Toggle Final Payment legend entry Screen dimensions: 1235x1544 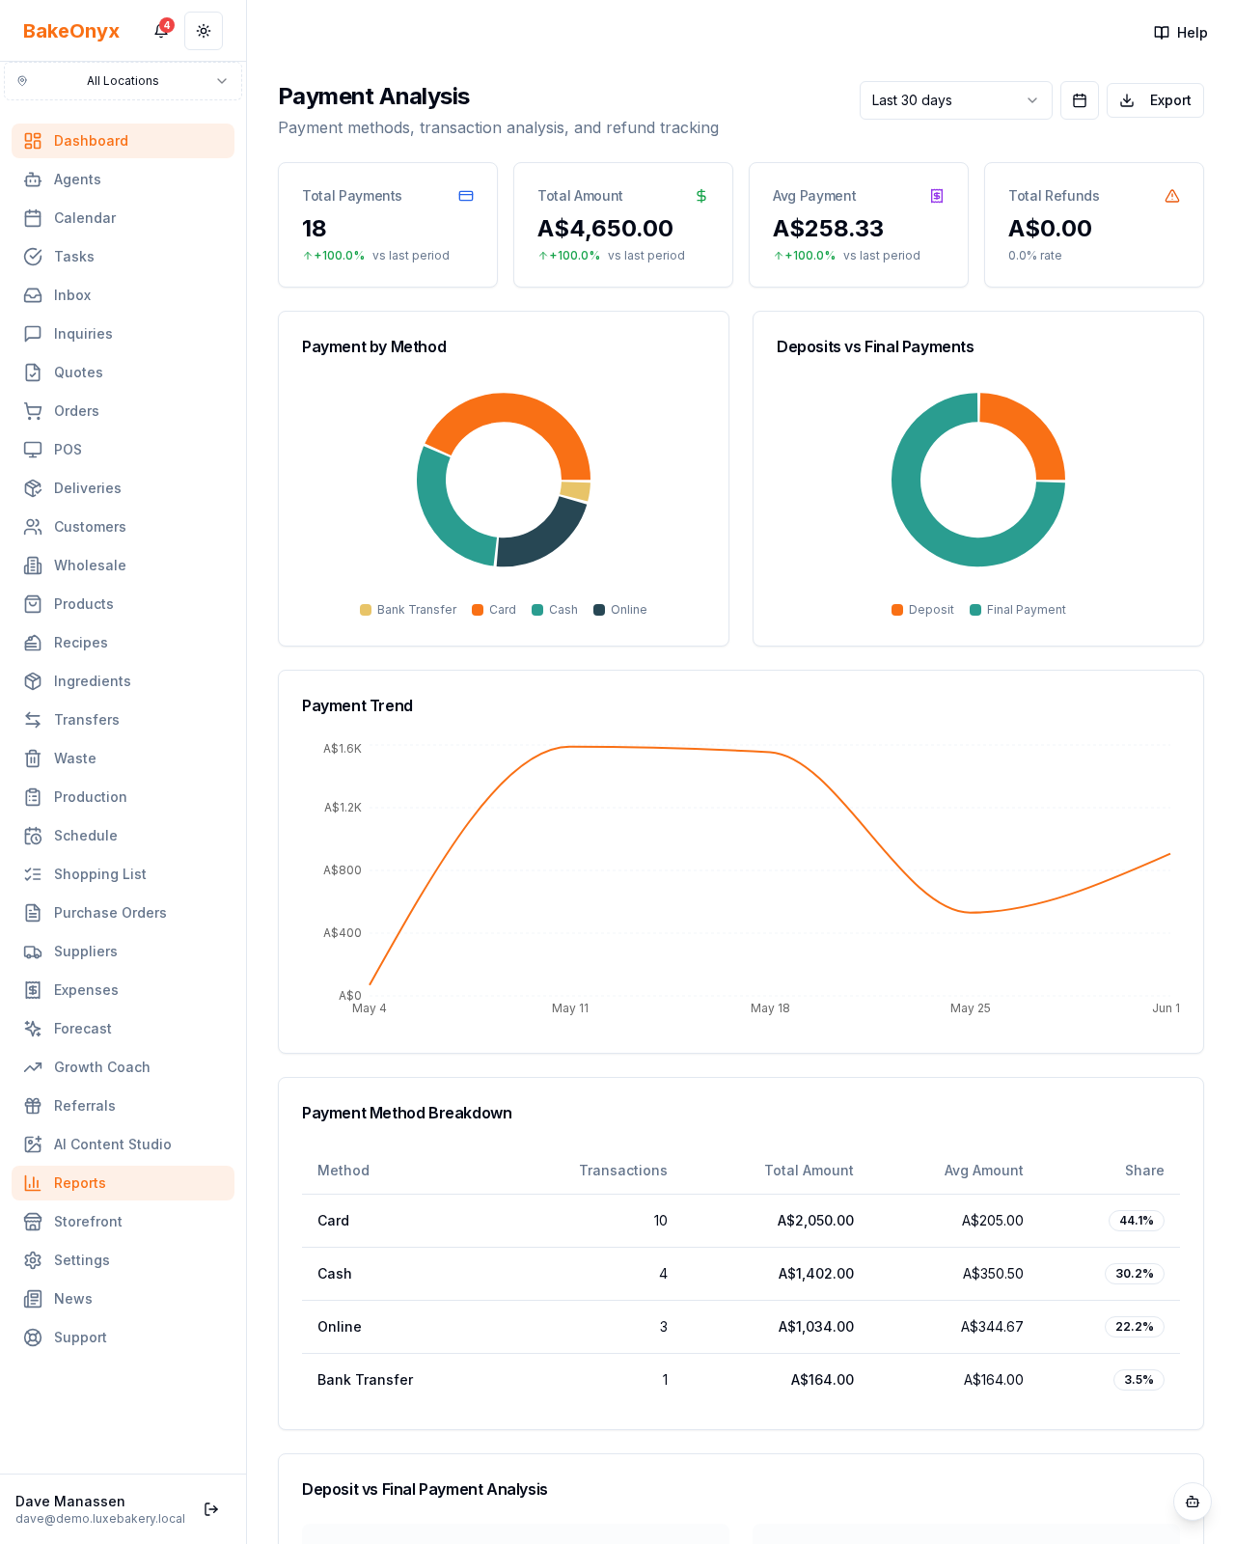click(x=1018, y=610)
